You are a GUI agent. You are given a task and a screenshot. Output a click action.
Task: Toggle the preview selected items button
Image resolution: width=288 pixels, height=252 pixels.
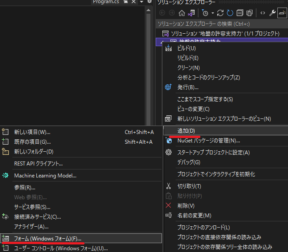point(282,13)
